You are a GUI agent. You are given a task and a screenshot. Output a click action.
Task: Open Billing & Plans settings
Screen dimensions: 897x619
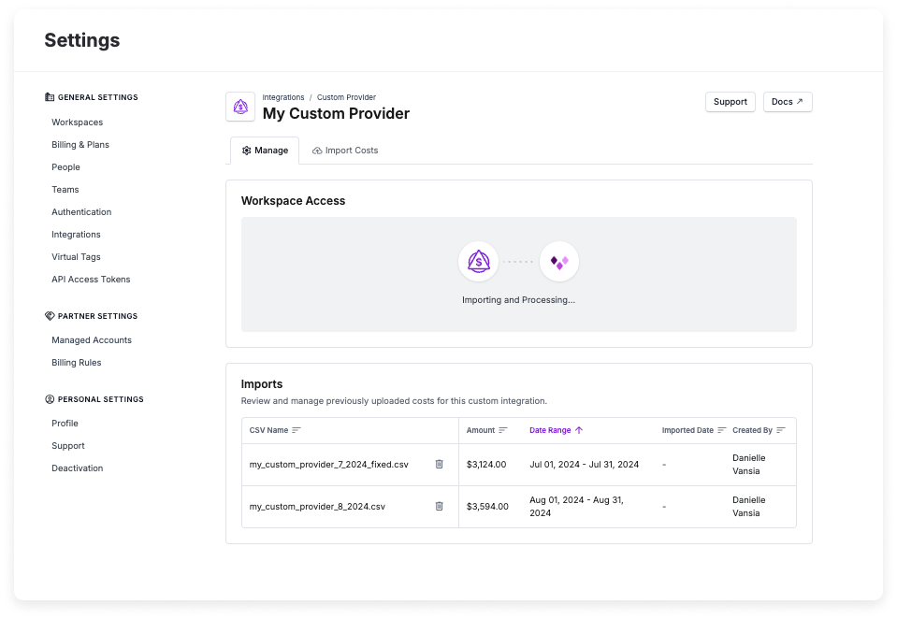[80, 145]
